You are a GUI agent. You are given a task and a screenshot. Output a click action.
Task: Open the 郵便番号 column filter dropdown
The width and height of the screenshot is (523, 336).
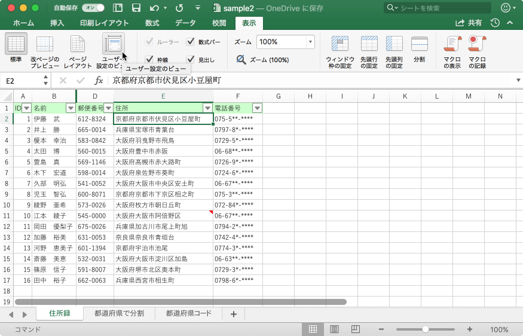pyautogui.click(x=108, y=108)
